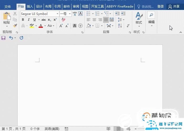Toggle italic formatting
Viewport: 184px width, 131px height.
29,20
